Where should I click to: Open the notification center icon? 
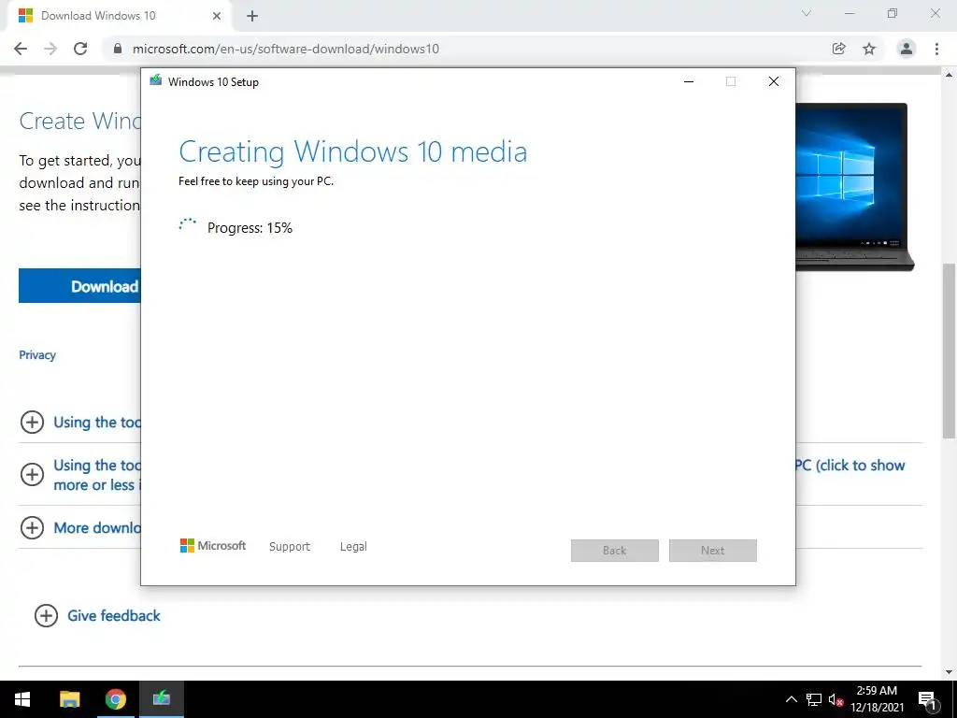point(927,699)
